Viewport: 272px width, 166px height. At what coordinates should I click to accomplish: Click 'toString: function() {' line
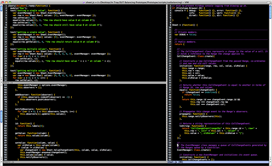pyautogui.click(x=193, y=126)
